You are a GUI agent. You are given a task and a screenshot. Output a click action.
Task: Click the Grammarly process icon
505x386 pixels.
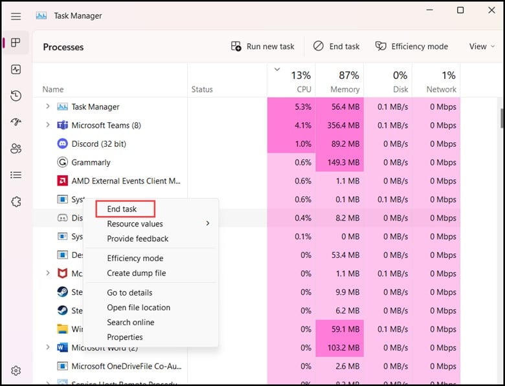point(63,162)
